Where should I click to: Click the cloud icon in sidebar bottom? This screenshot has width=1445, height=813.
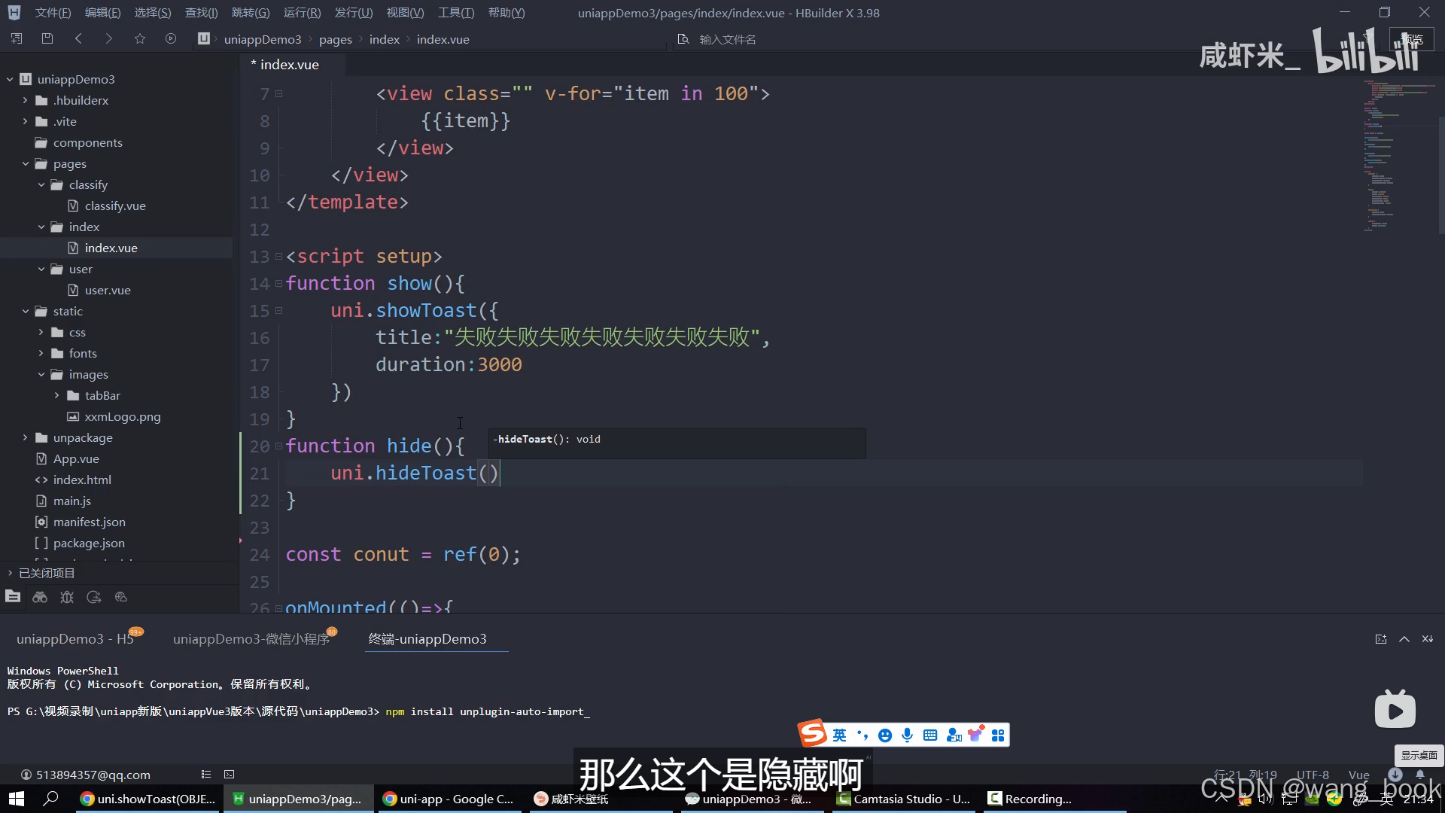pyautogui.click(x=121, y=597)
